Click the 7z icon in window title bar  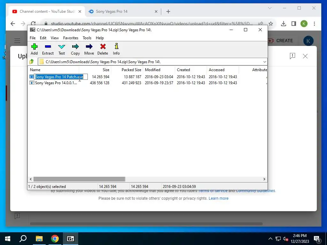33,30
